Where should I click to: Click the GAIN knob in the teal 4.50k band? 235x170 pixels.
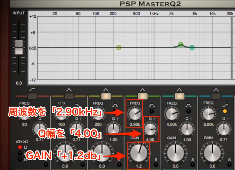(x=176, y=153)
